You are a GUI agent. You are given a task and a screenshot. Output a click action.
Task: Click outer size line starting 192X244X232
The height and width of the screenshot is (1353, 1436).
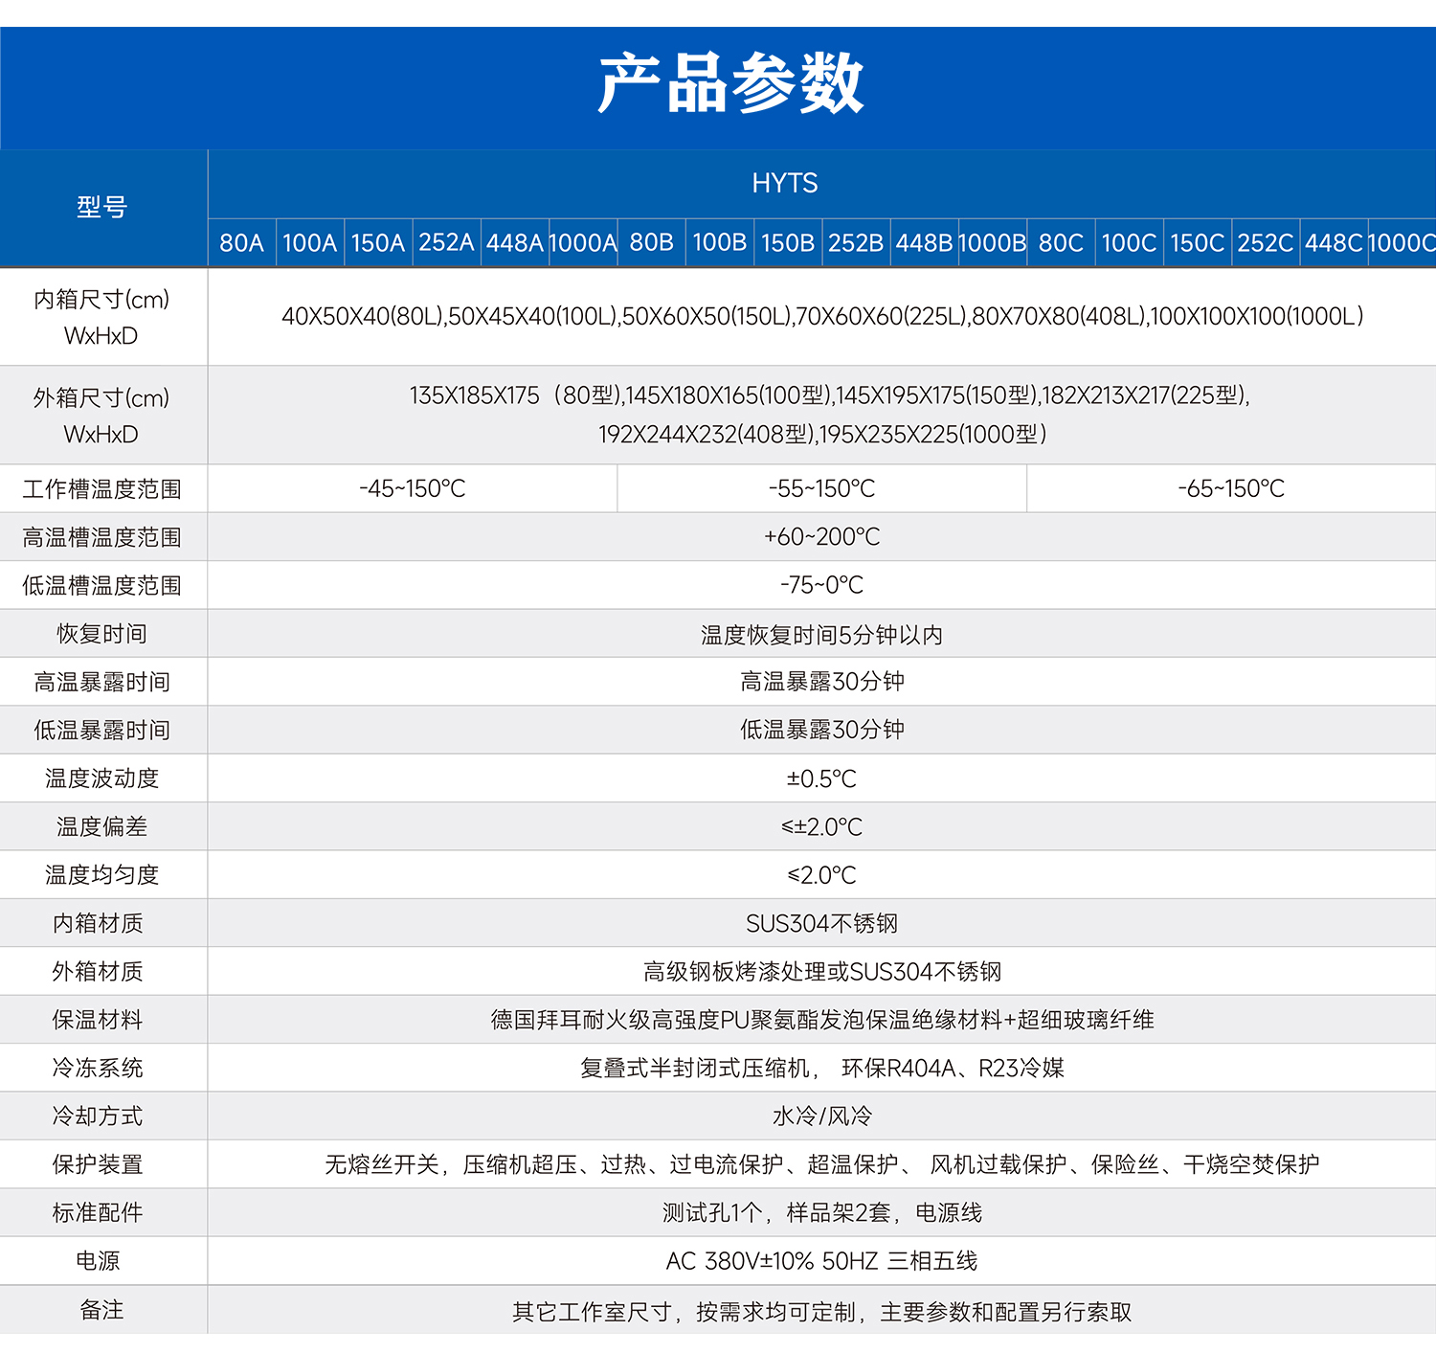pyautogui.click(x=822, y=435)
